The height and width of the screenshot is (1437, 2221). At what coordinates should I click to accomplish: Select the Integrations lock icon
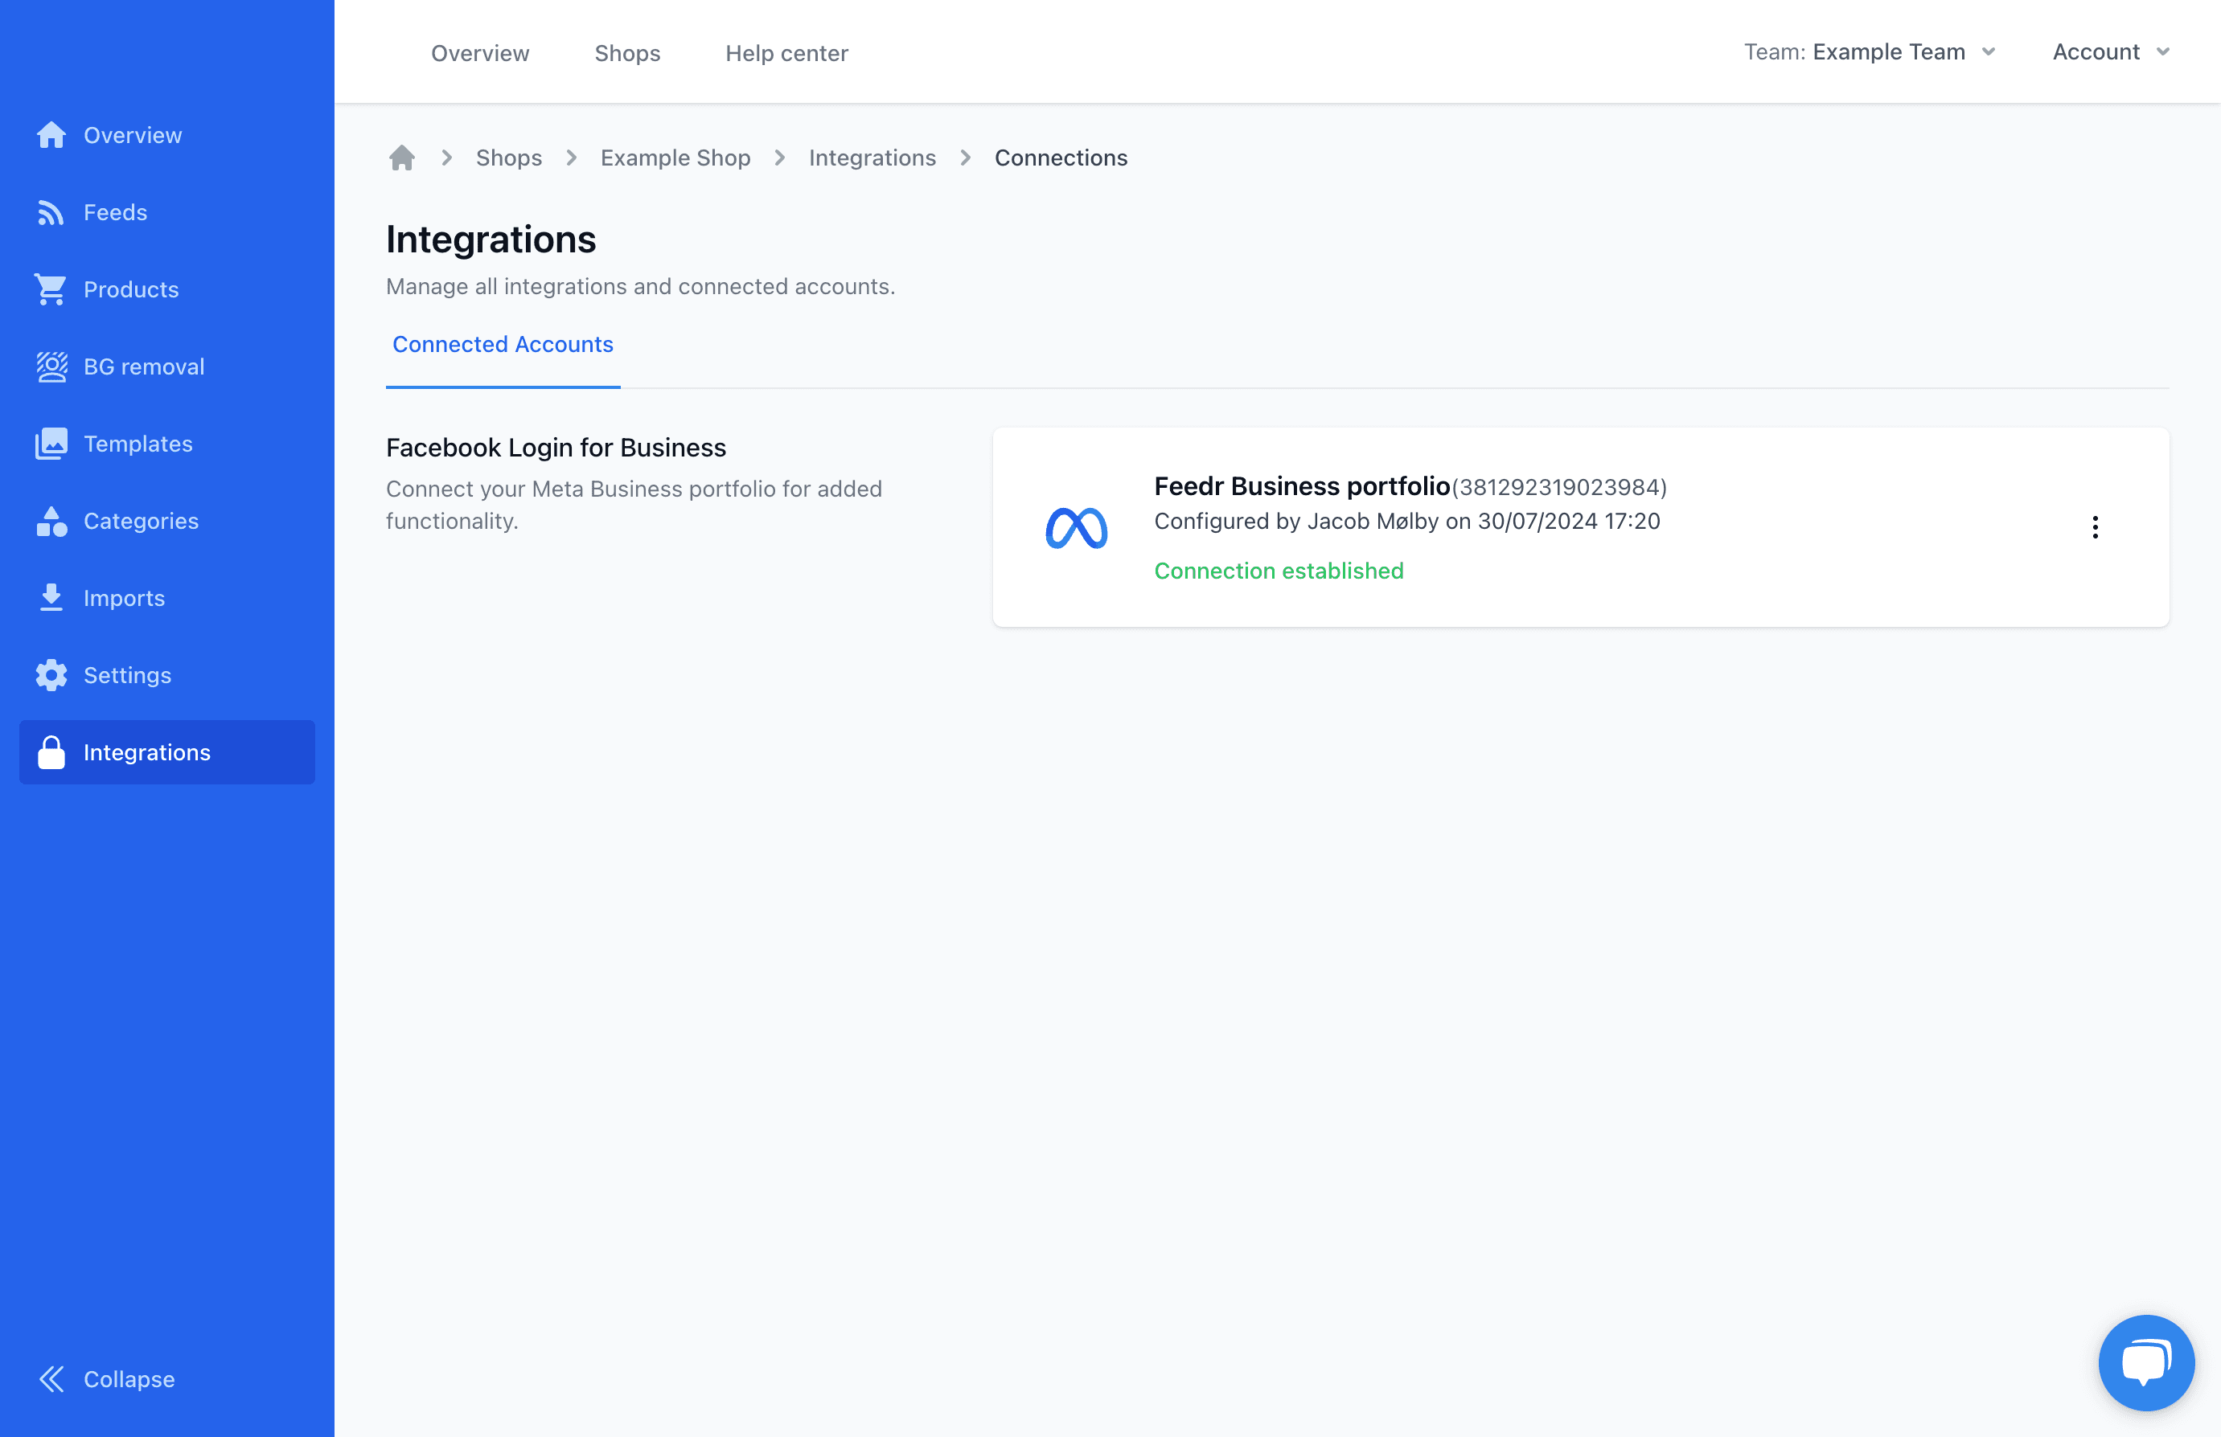click(x=51, y=751)
